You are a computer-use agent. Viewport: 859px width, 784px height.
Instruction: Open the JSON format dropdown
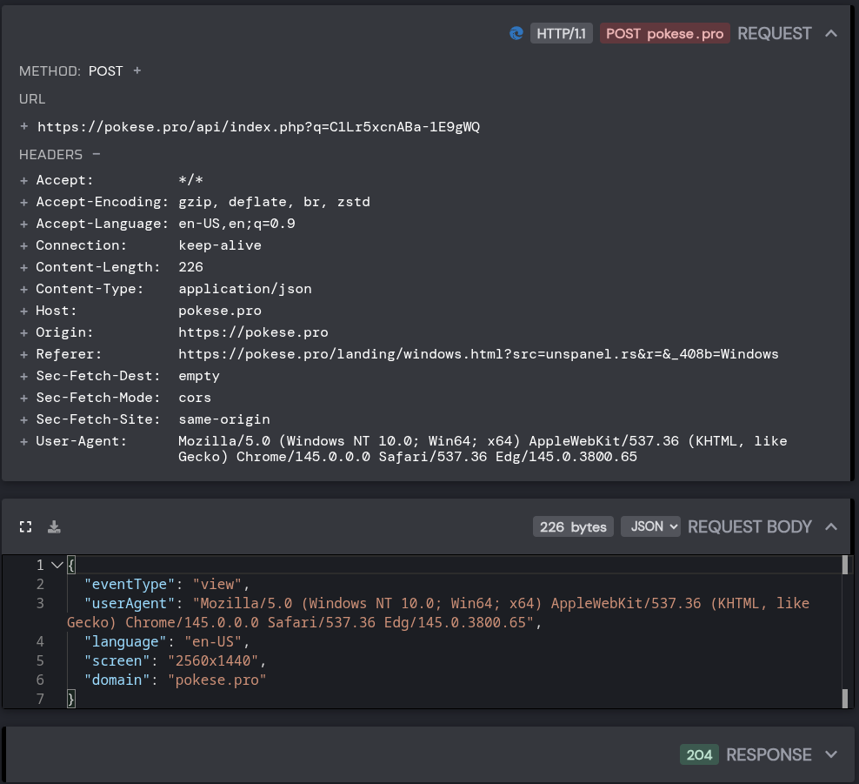(650, 526)
